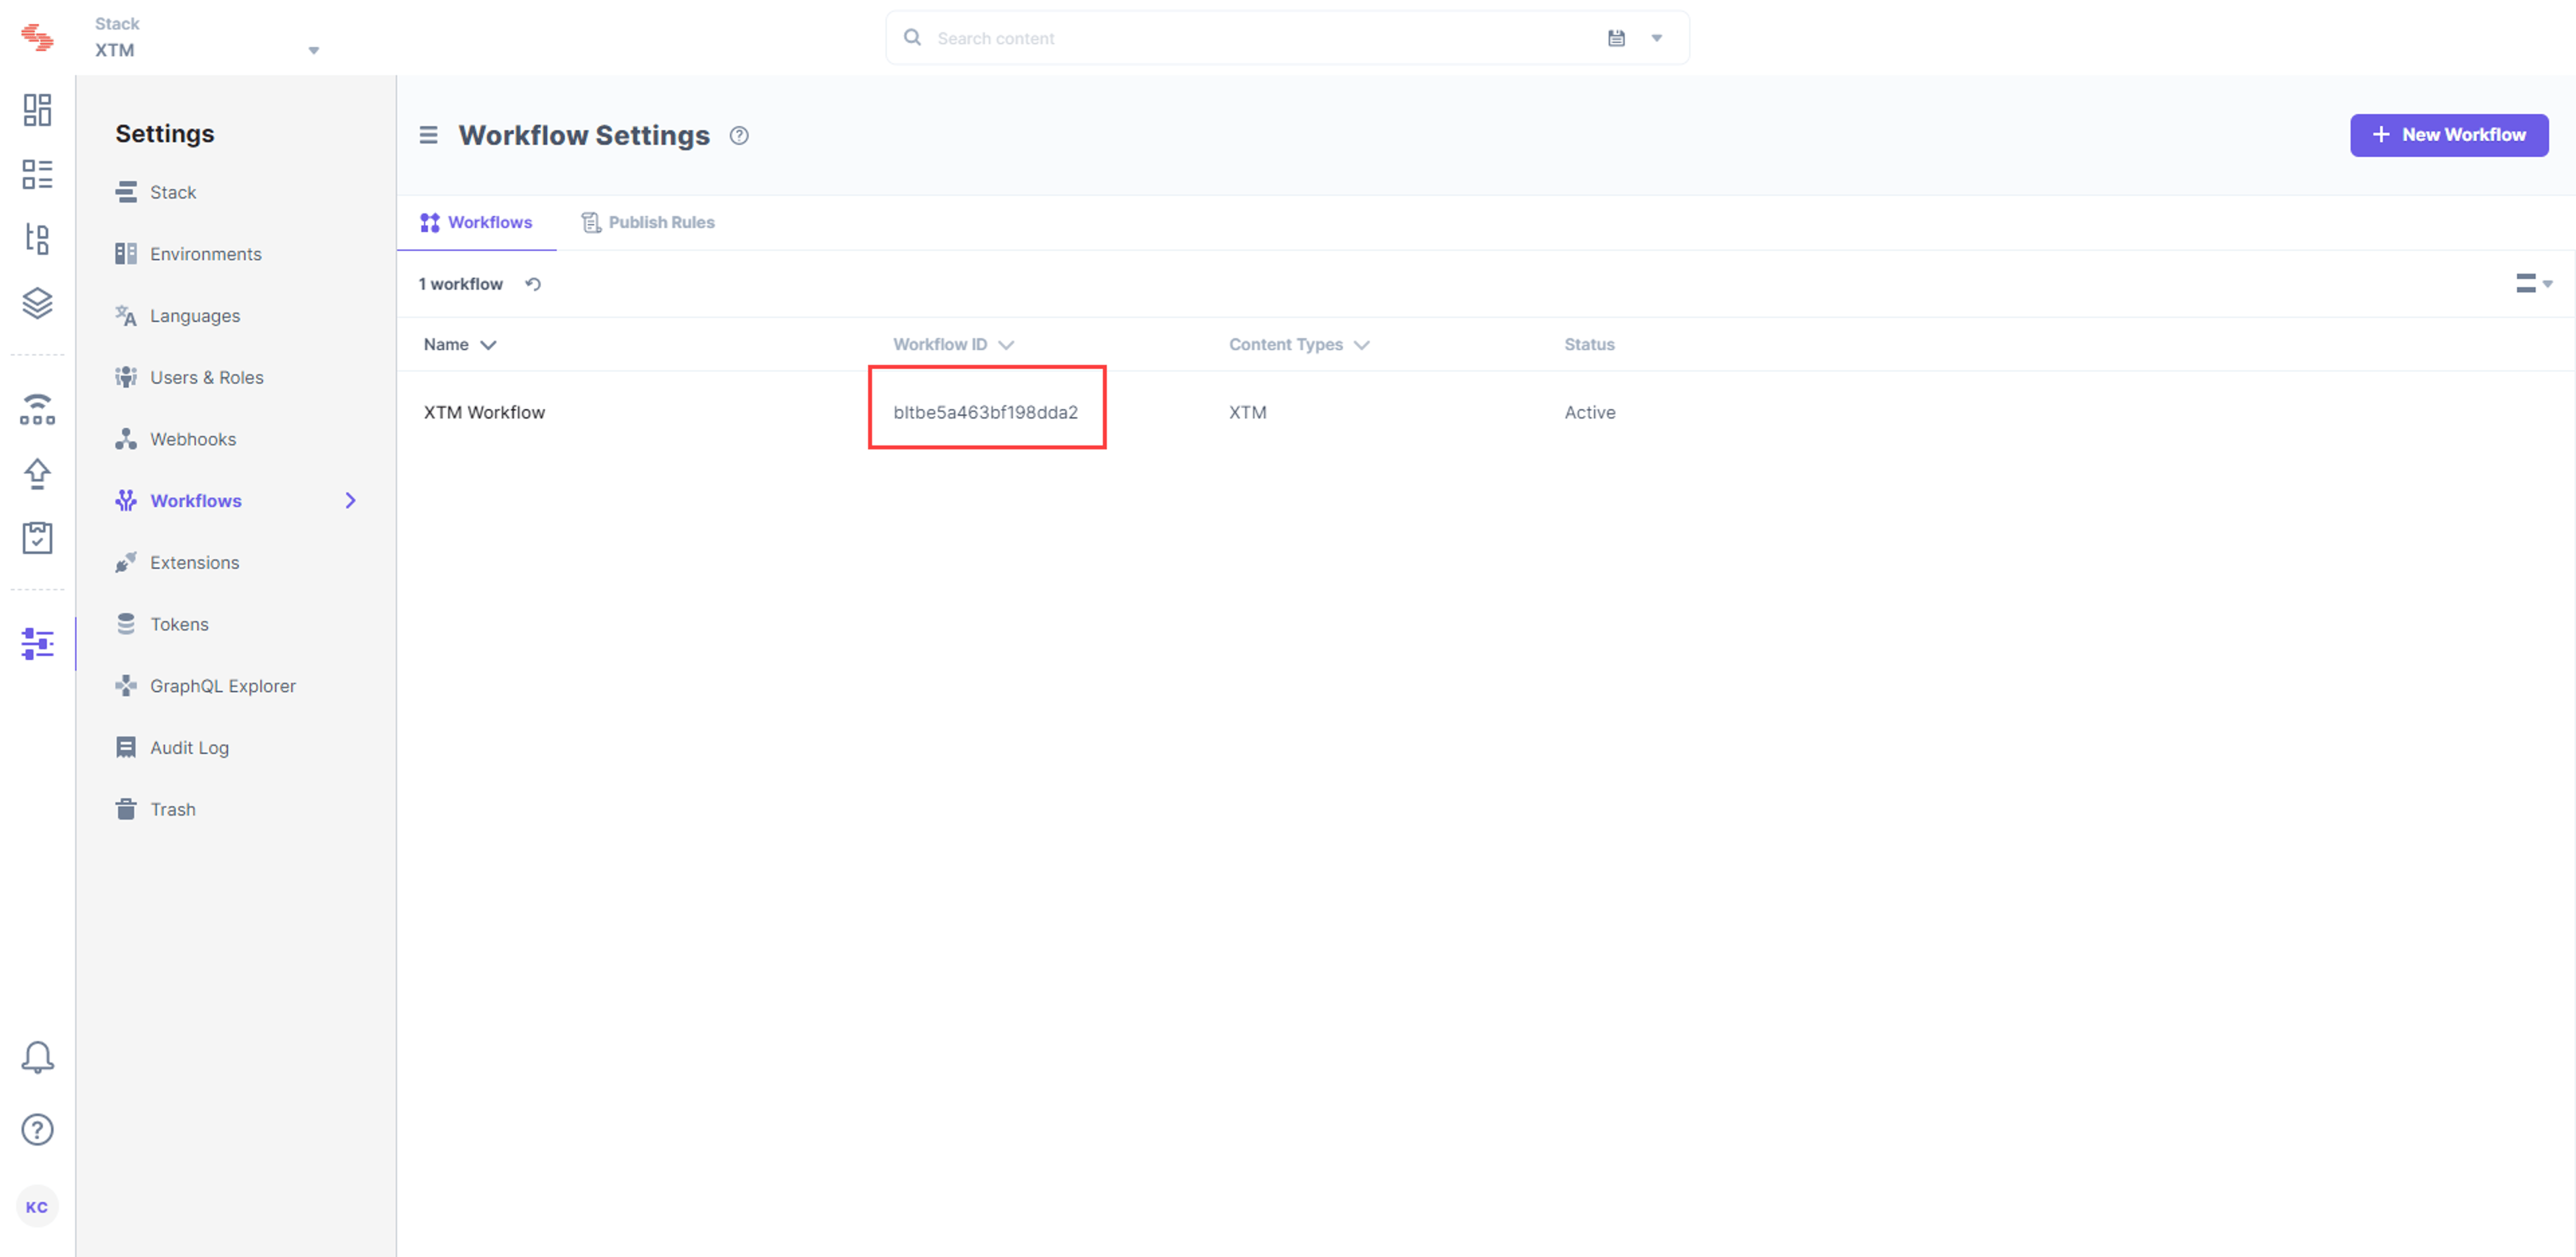The width and height of the screenshot is (2576, 1257).
Task: Click the New Workflow button
Action: click(2449, 135)
